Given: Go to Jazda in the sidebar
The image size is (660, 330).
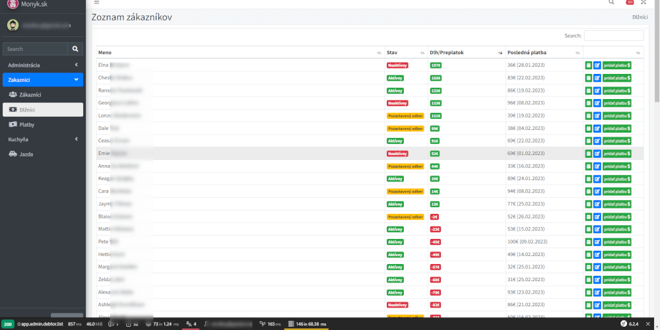Looking at the screenshot, I should [x=26, y=154].
